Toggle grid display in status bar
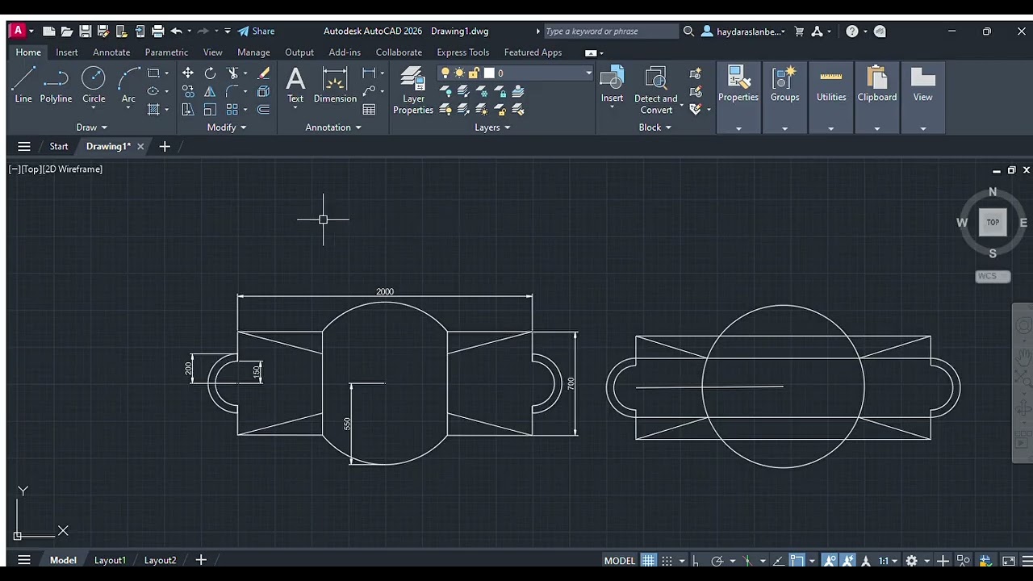The width and height of the screenshot is (1033, 581). [x=648, y=561]
